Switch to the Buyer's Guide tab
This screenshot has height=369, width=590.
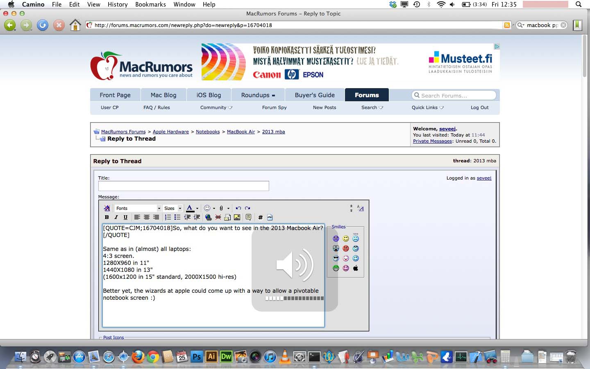(x=315, y=95)
